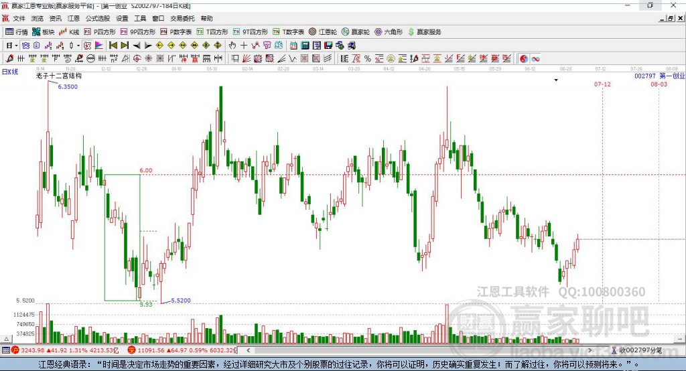Click the first yellow diamond arrow icon

159,46
